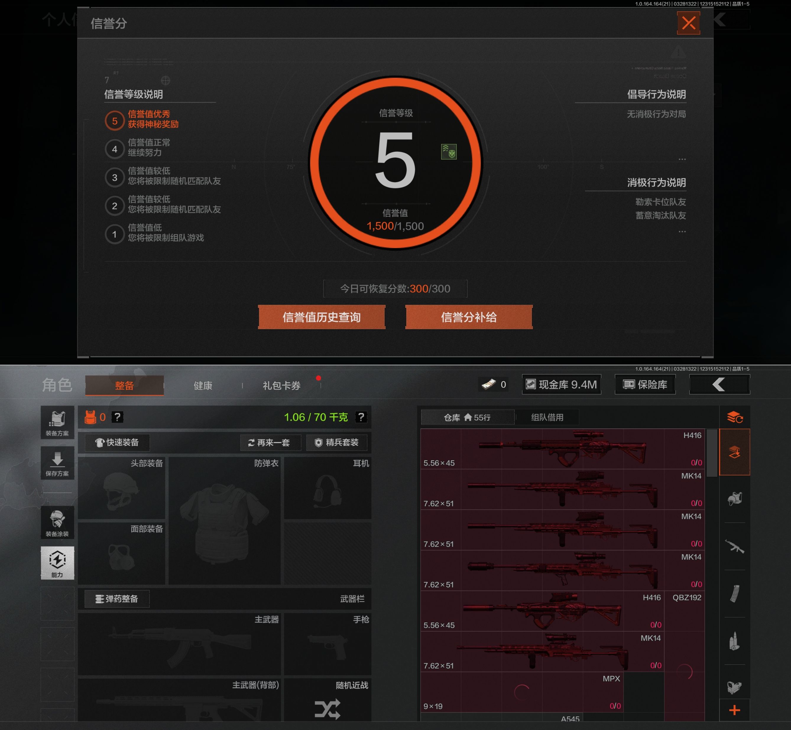Filter warehouse by armor and helmet icon
This screenshot has width=791, height=730.
click(x=735, y=498)
